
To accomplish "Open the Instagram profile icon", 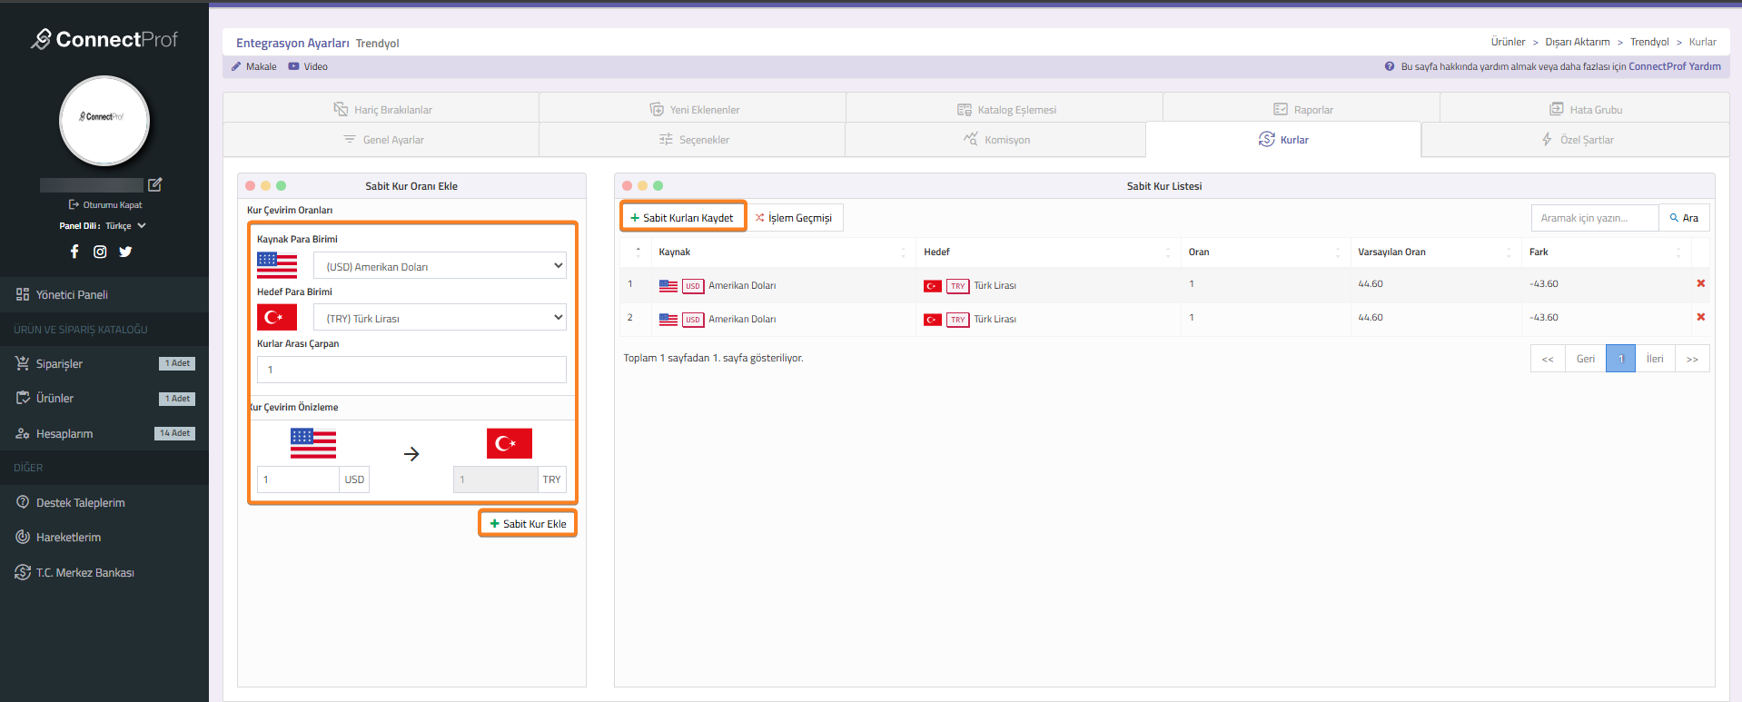I will pos(100,252).
